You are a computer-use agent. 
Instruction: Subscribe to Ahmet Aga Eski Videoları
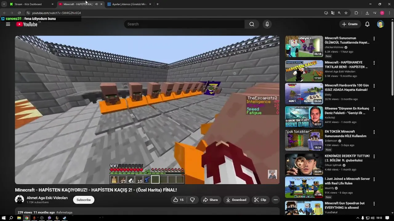tap(84, 200)
